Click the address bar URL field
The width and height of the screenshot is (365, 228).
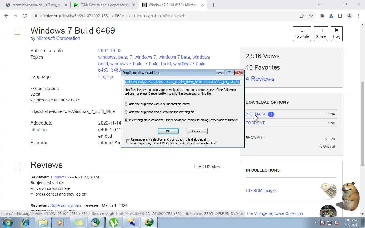point(165,16)
